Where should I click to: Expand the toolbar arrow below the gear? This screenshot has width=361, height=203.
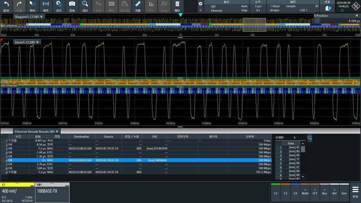pyautogui.click(x=200, y=10)
